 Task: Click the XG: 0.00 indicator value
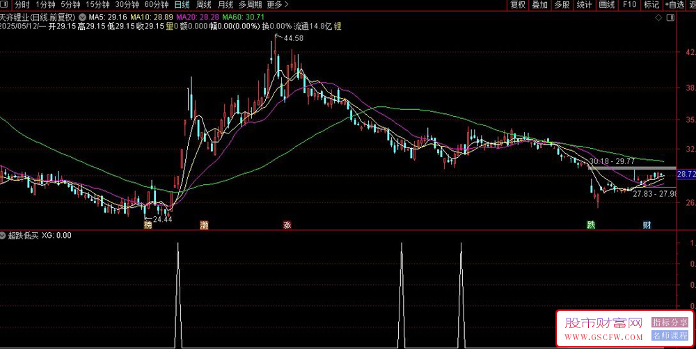[x=56, y=235]
